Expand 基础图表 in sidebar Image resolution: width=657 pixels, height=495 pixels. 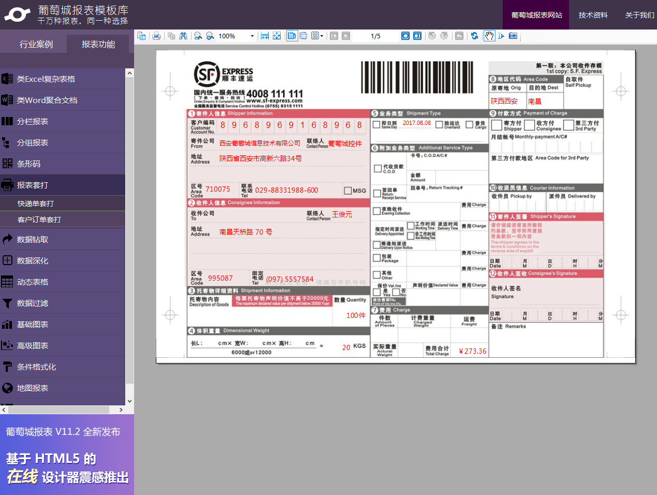pos(63,324)
